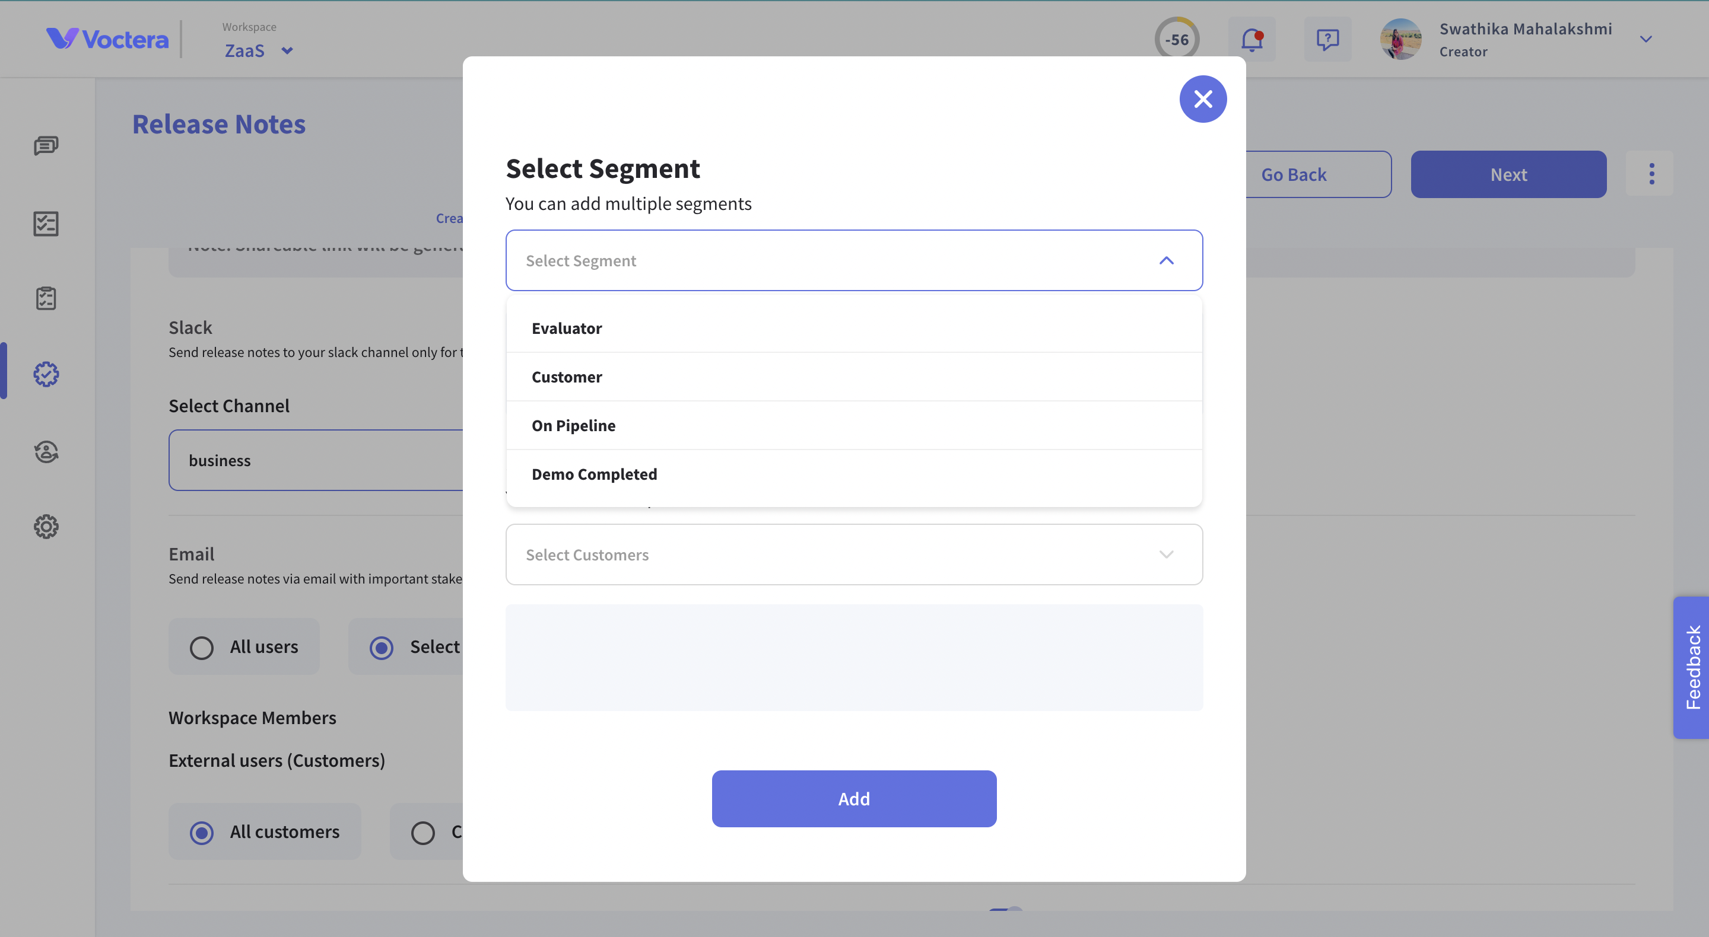Select the unselected radio beside All customers
1709x937 pixels.
423,832
